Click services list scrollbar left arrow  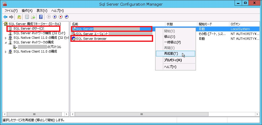pyautogui.click(x=73, y=114)
